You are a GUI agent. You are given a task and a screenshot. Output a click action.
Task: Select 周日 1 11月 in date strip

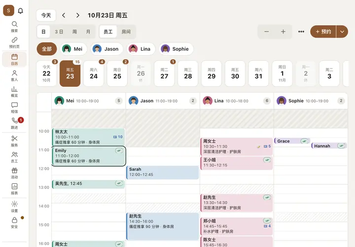coord(282,73)
